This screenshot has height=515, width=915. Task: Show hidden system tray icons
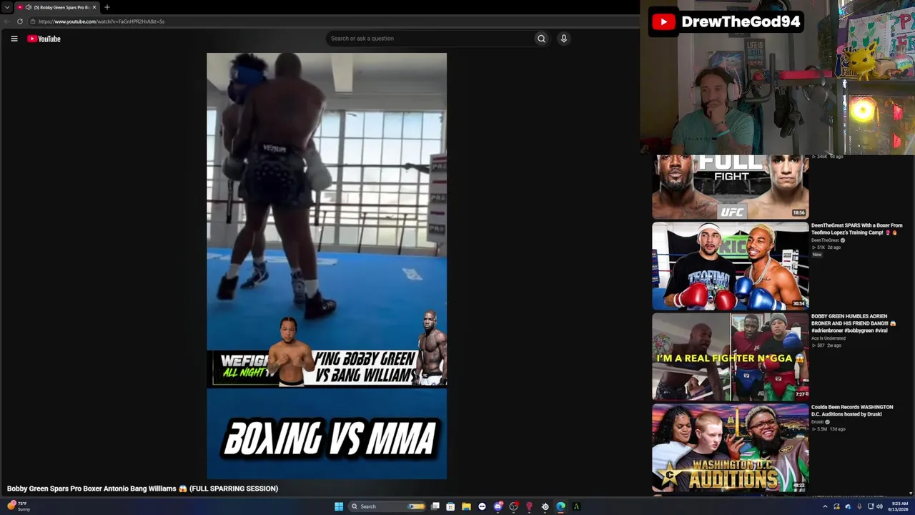tap(825, 506)
